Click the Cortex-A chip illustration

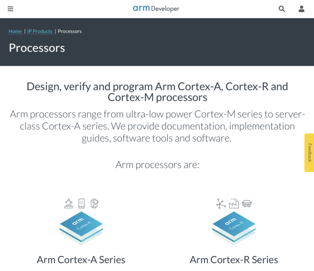click(81, 228)
